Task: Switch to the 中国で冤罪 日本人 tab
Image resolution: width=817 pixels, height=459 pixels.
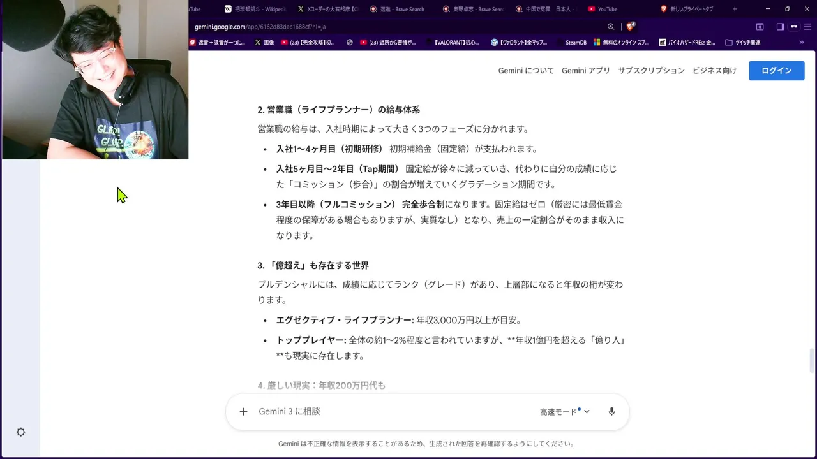Action: pos(546,9)
